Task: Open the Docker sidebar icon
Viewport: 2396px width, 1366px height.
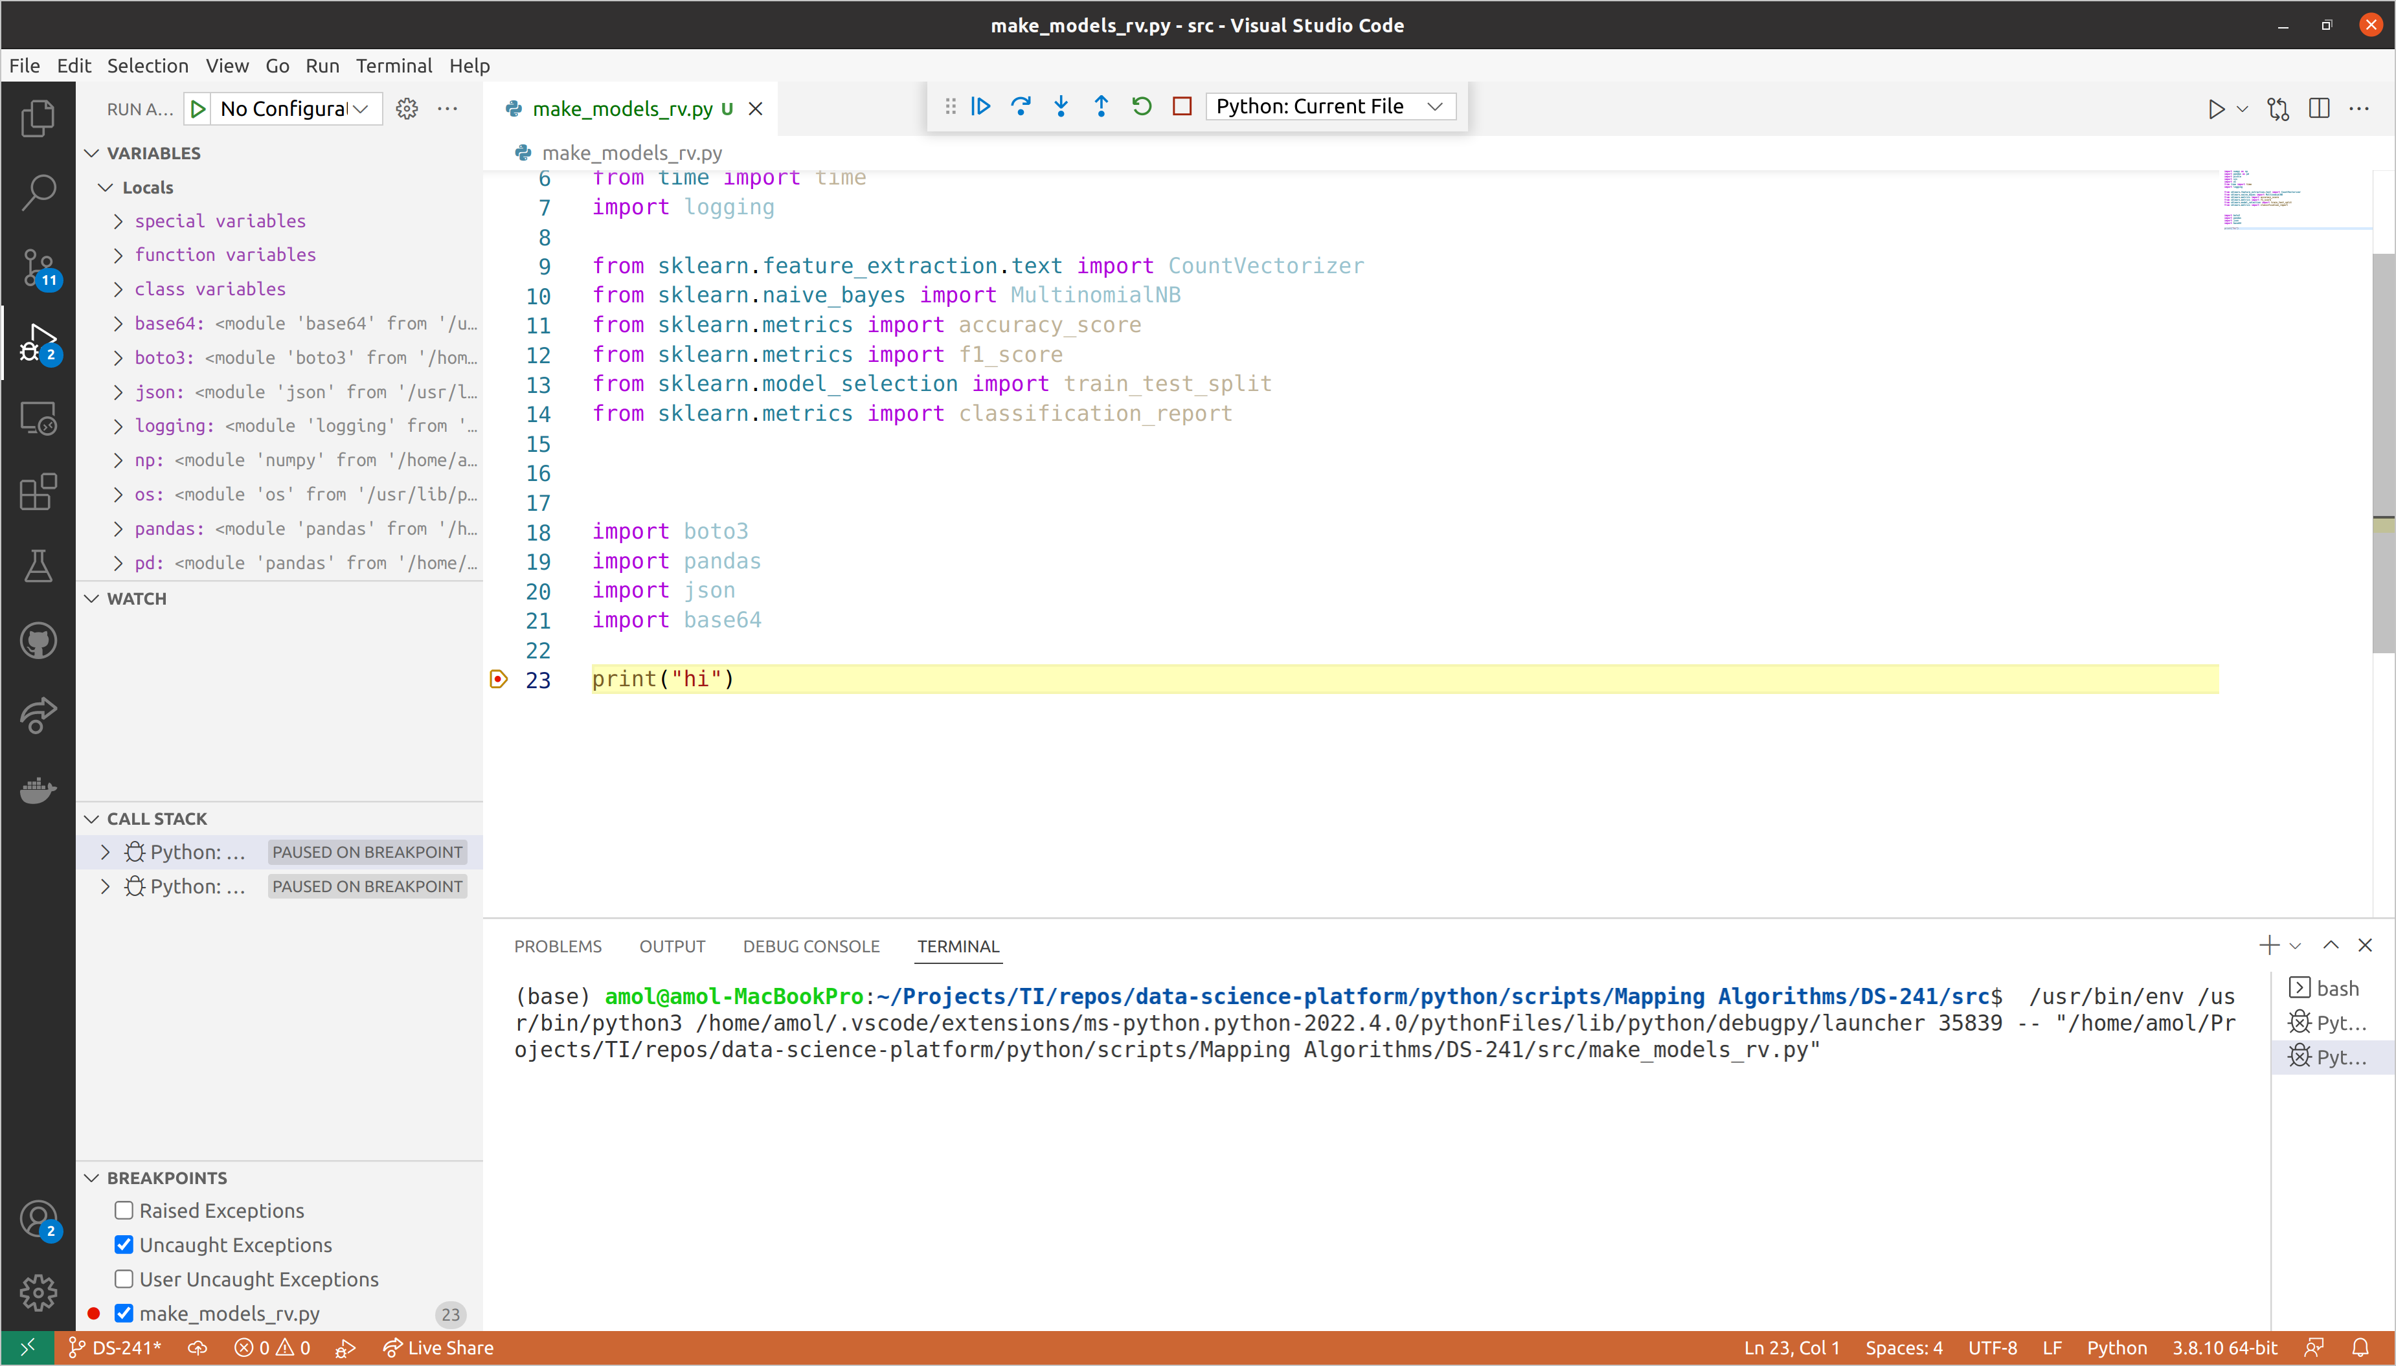Action: coord(38,790)
